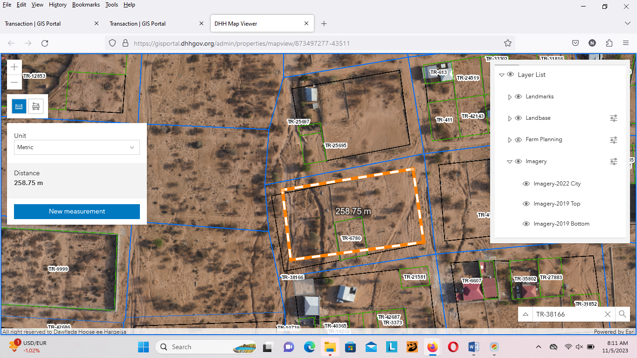Screen dimensions: 637x358
Task: Open Microsoft Store from the taskbar
Action: pos(351,347)
